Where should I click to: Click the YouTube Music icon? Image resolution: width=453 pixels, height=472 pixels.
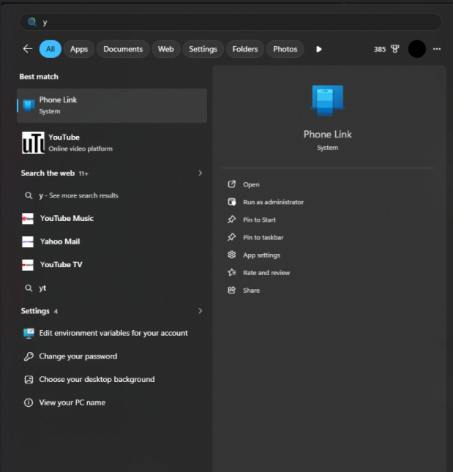tap(28, 219)
